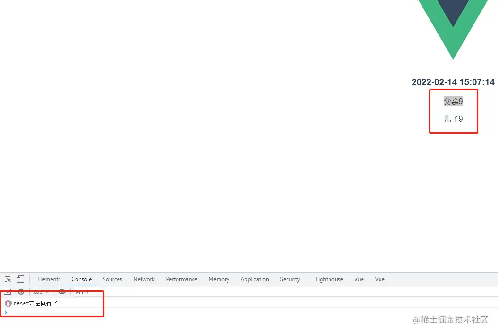
Task: Open the first Vue devtools tab
Action: (359, 279)
